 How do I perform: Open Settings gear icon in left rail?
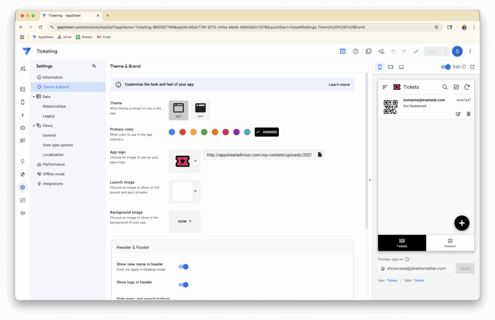(x=23, y=187)
